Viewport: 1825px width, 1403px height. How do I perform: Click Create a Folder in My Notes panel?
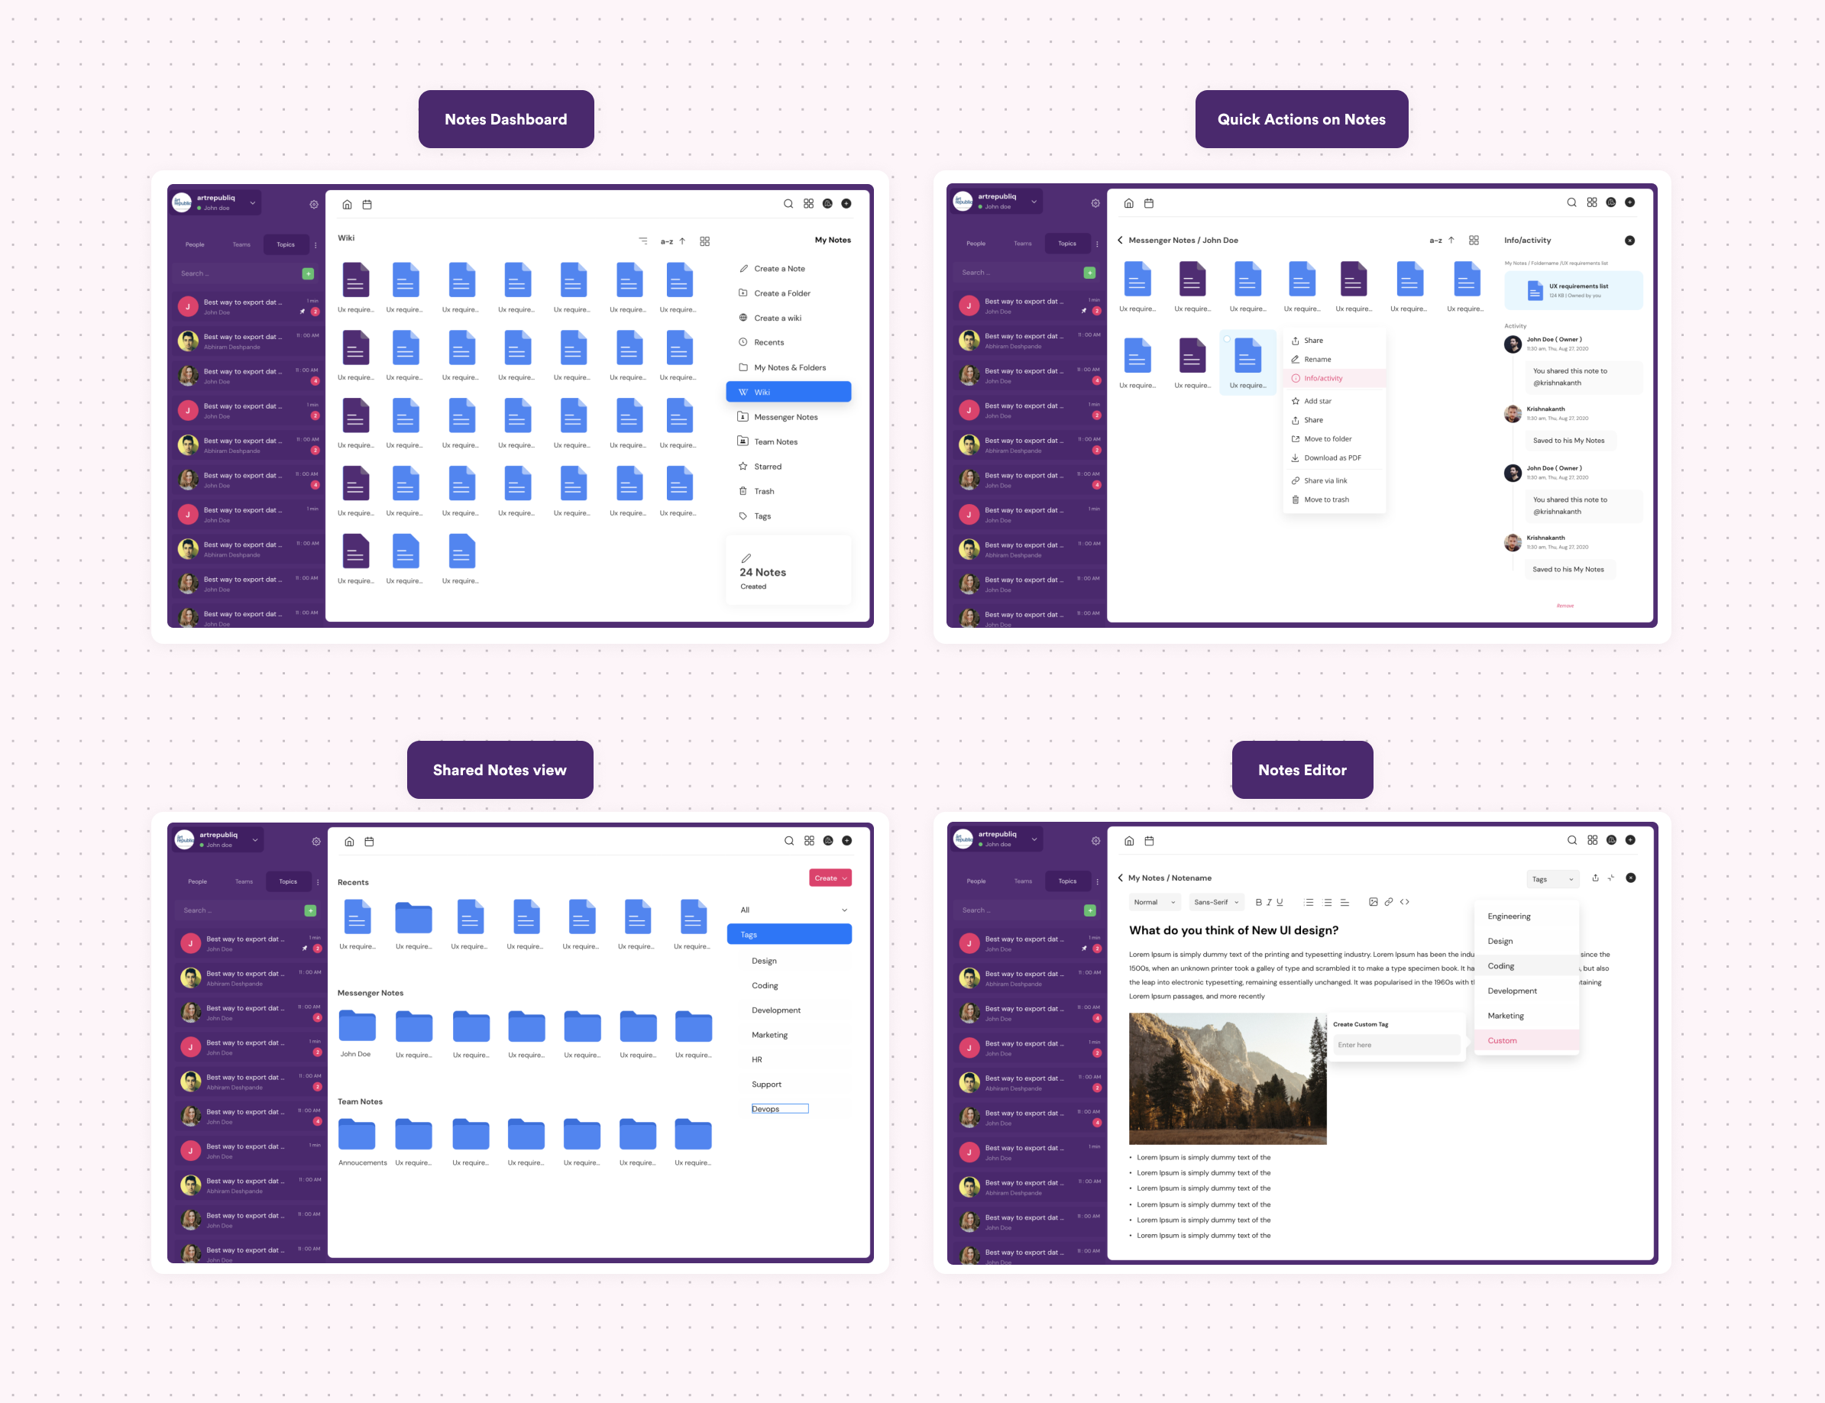pos(781,294)
